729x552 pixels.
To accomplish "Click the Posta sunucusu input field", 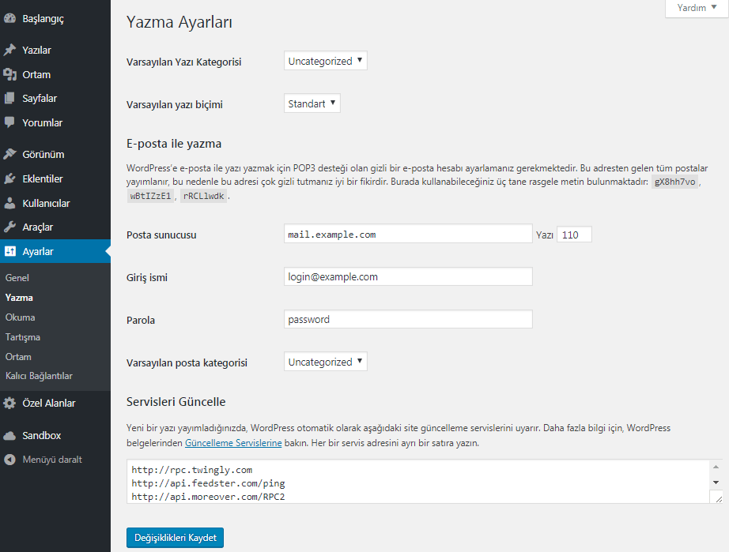I will coord(408,234).
